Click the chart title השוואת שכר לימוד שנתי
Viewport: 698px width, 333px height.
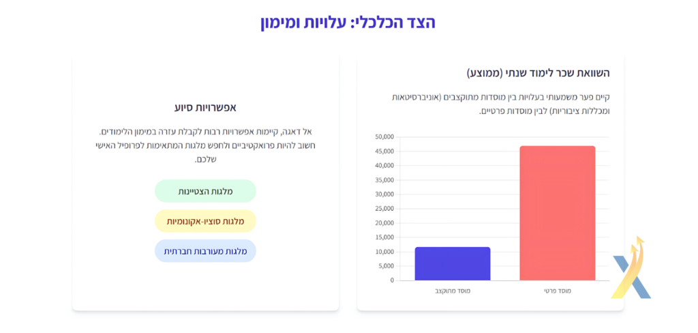(538, 73)
